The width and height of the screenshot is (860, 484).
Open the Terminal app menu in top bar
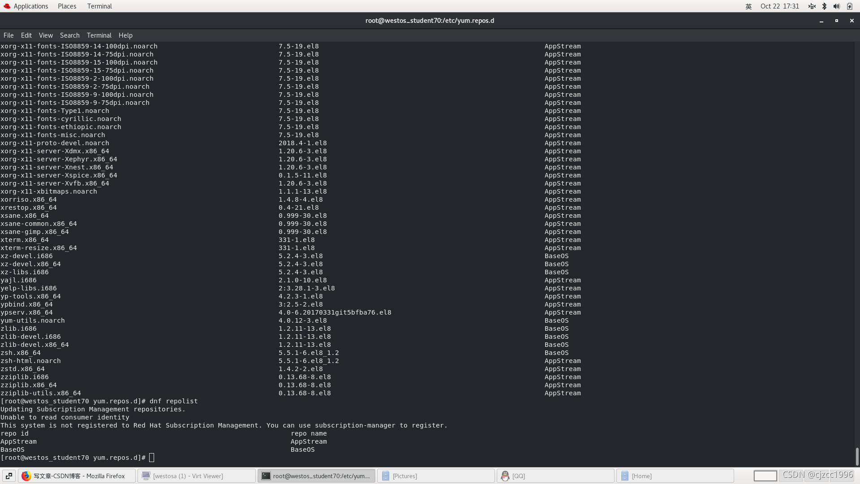click(x=99, y=6)
